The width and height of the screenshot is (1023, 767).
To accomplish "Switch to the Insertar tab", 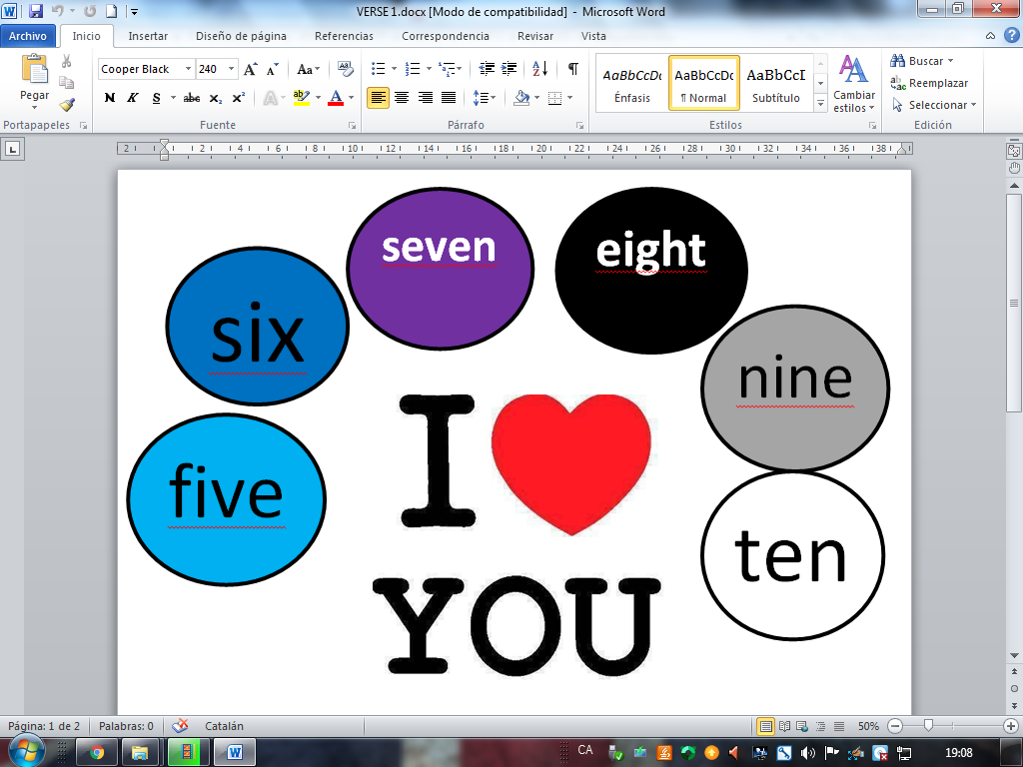I will click(x=148, y=36).
